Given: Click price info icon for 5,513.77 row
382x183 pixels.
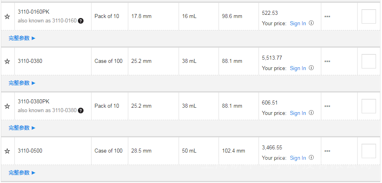Looking at the screenshot, I should point(311,68).
